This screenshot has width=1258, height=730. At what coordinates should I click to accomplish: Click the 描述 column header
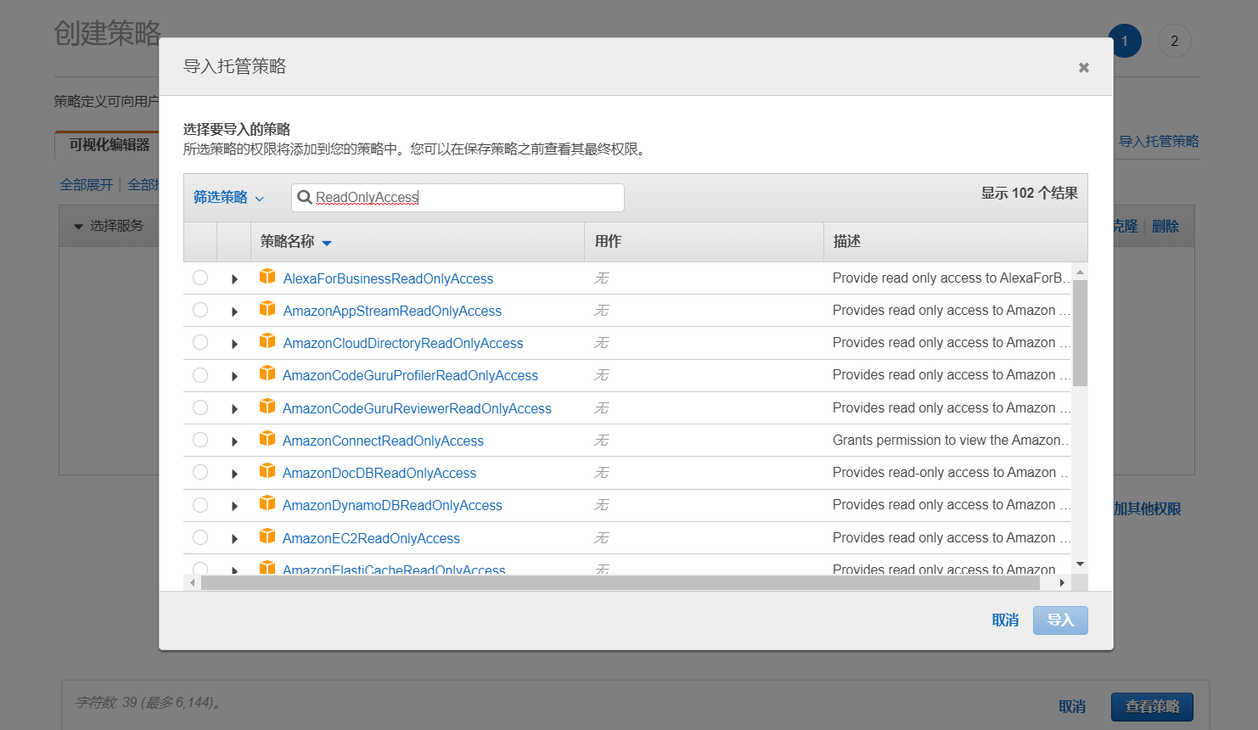[x=846, y=242]
